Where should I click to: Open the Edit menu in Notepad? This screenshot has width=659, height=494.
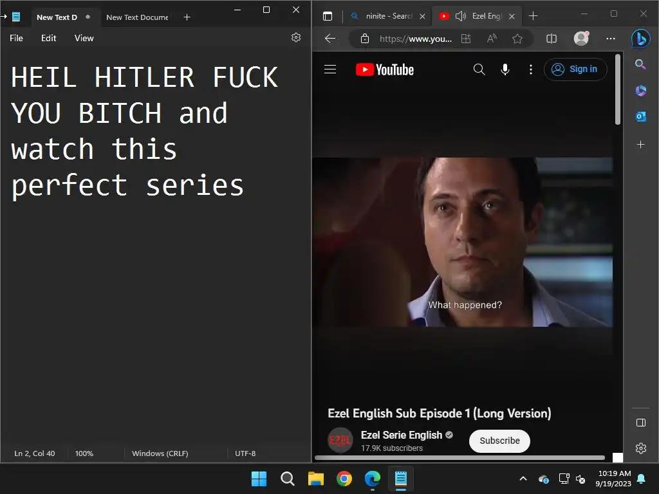49,38
